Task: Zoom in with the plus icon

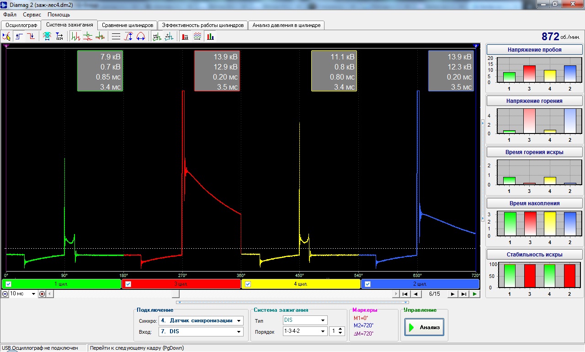Action: pos(42,294)
